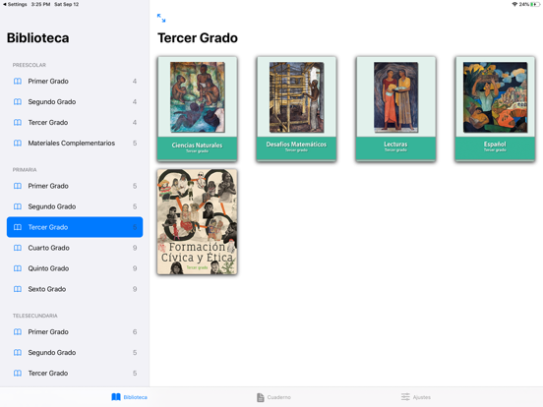The width and height of the screenshot is (543, 407).
Task: Click book icon of Primaria Primer Grado
Action: point(18,186)
